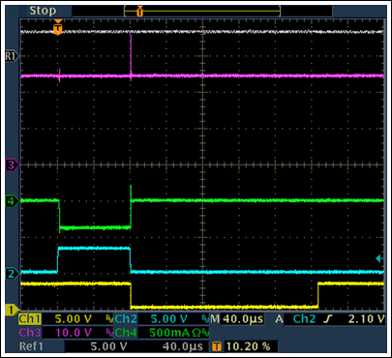The width and height of the screenshot is (392, 358).
Task: Click the orange T trigger position icon
Action: [217, 346]
